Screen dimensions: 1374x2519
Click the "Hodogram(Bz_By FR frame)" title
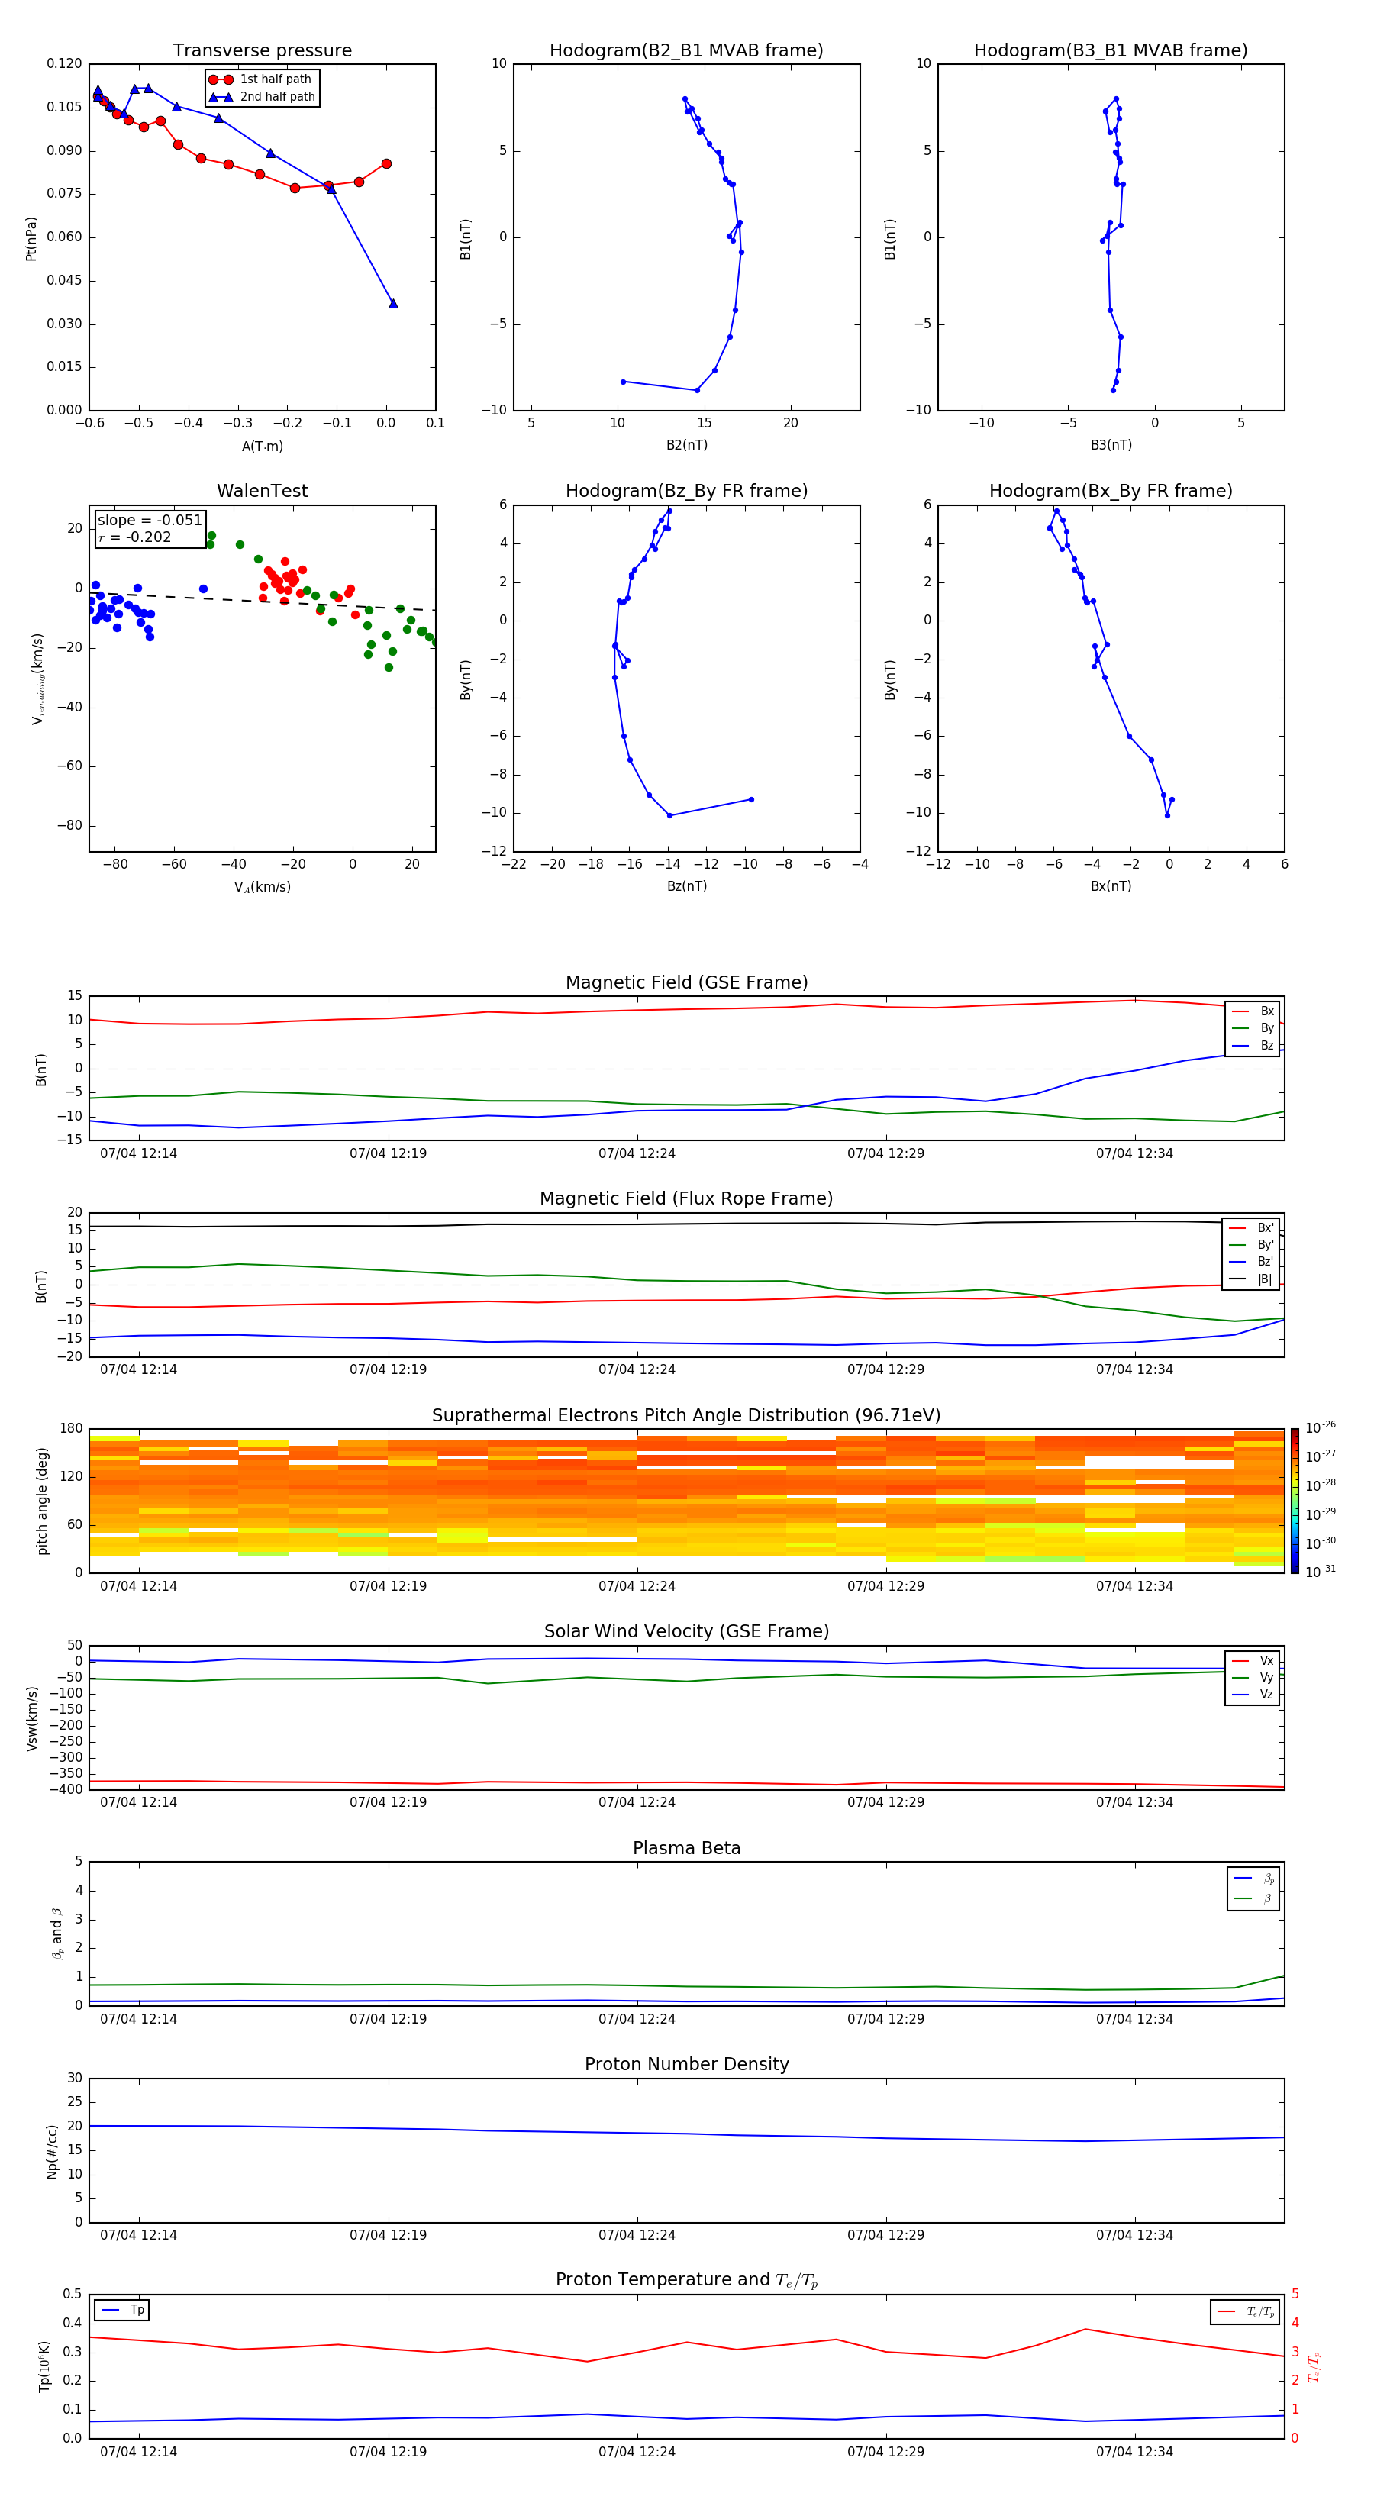tap(686, 491)
